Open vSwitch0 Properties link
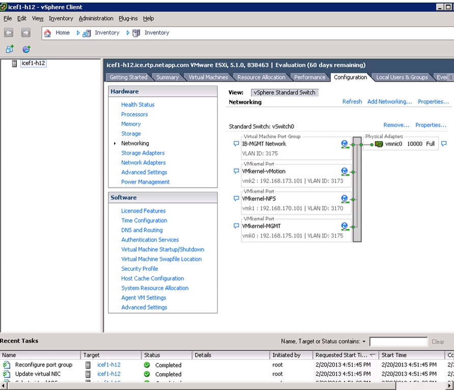This screenshot has width=454, height=390. [x=431, y=125]
